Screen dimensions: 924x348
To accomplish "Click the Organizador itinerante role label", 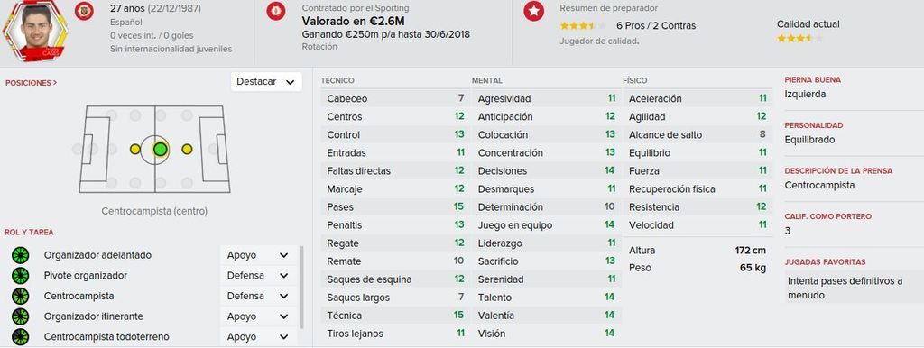I will [93, 316].
